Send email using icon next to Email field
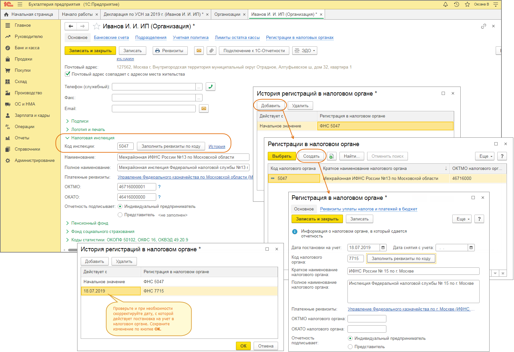514x352 pixels. (x=204, y=109)
